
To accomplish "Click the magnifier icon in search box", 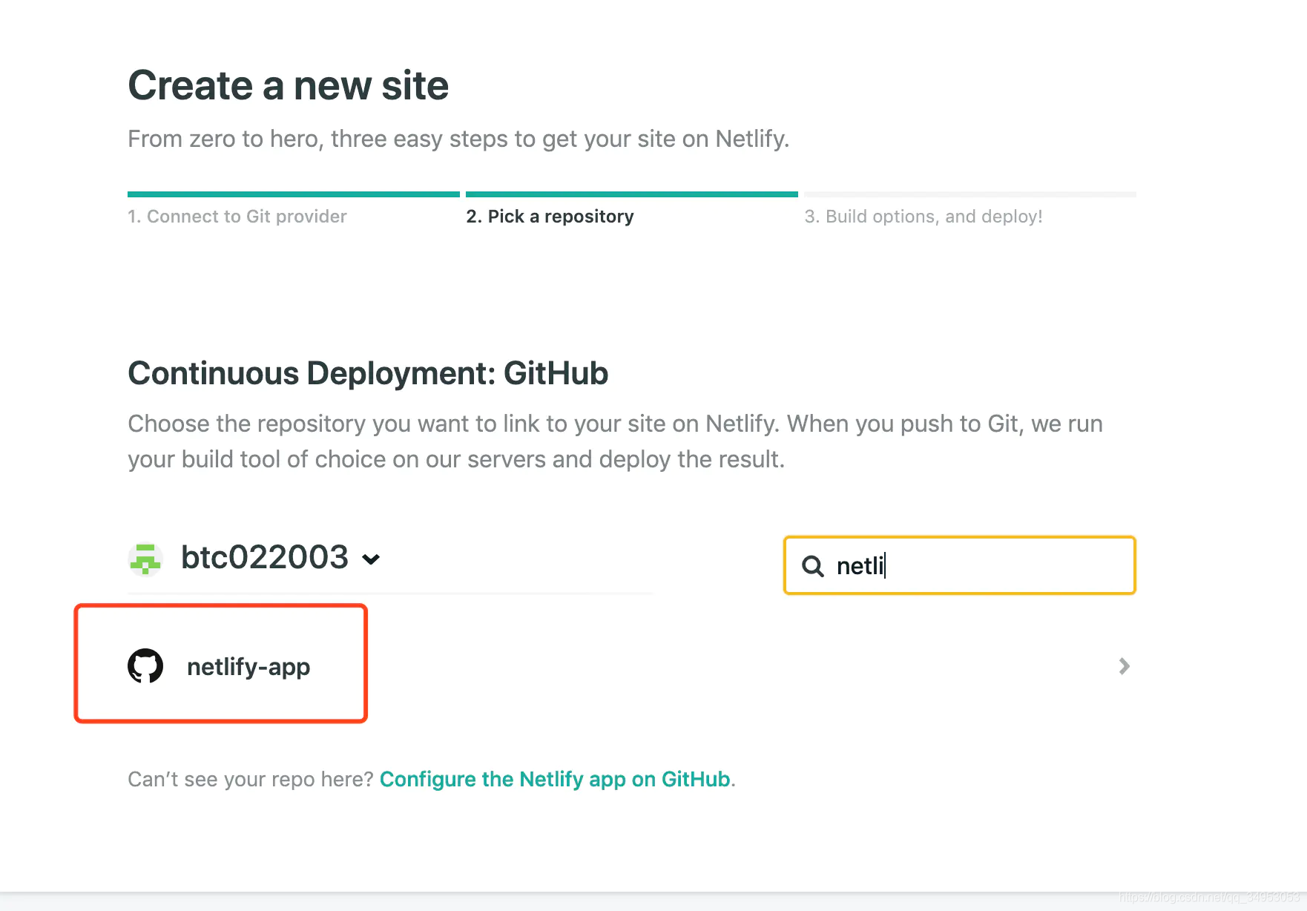I will point(813,566).
